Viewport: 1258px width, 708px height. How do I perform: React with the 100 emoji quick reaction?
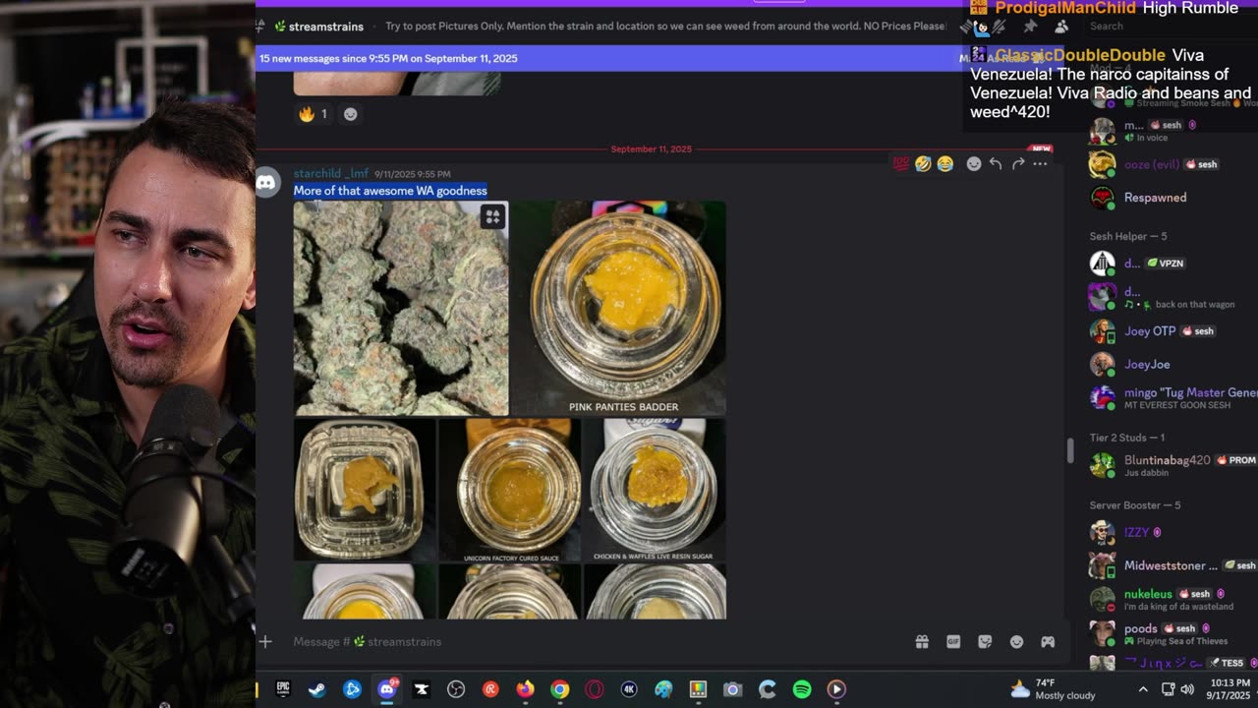[900, 163]
